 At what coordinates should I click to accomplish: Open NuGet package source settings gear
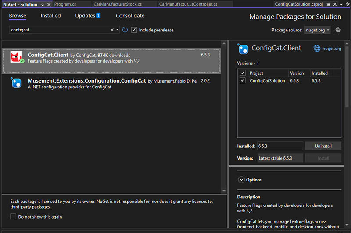tap(338, 30)
